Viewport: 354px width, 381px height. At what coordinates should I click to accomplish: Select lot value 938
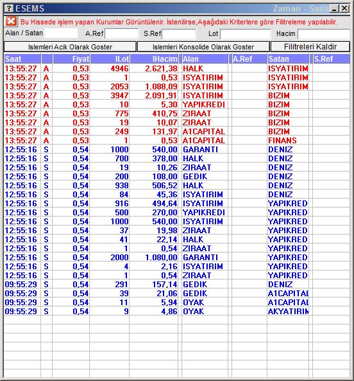pos(122,186)
